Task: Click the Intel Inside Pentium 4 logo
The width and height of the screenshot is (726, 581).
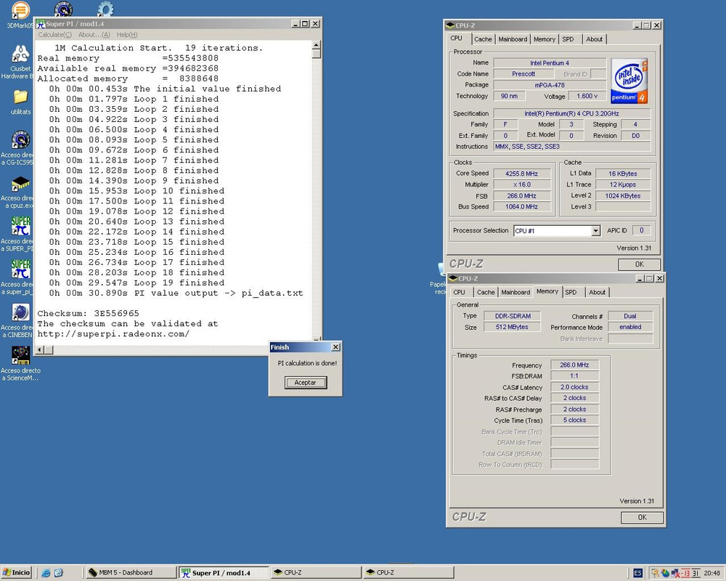Action: 629,81
